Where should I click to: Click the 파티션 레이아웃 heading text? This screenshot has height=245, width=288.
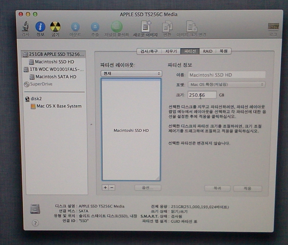pos(117,65)
